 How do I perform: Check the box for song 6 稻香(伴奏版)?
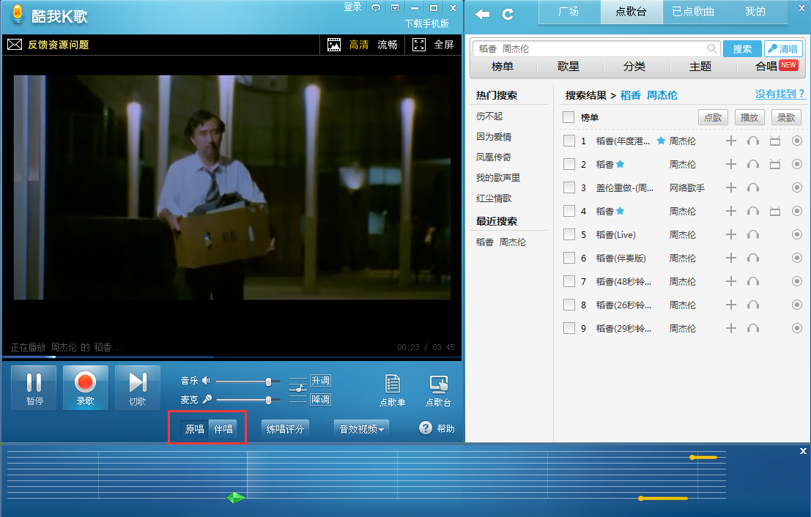click(569, 258)
